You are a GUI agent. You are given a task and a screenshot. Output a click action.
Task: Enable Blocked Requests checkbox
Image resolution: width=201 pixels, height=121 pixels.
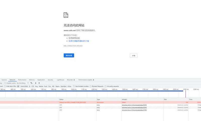point(90,86)
